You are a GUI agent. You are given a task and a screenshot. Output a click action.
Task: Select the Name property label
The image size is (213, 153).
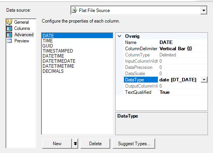point(131,42)
